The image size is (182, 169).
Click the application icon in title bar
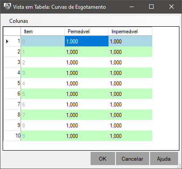pyautogui.click(x=7, y=7)
